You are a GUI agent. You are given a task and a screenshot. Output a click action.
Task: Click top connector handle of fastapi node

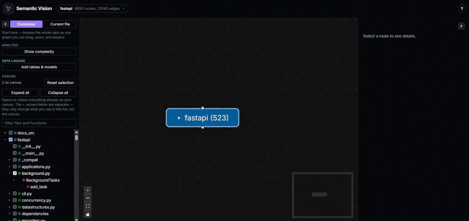click(x=202, y=108)
